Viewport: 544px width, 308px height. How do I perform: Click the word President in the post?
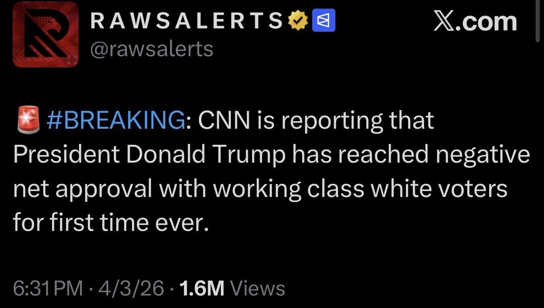66,155
